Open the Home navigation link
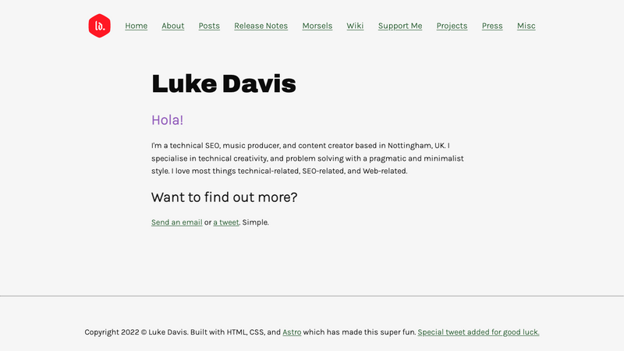 (x=136, y=26)
